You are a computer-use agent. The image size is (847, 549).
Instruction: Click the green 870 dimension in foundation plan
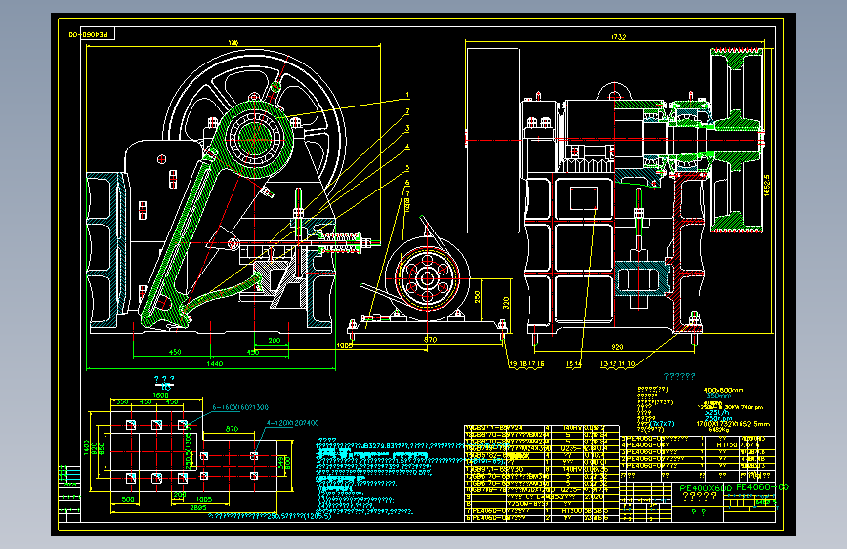click(x=232, y=429)
